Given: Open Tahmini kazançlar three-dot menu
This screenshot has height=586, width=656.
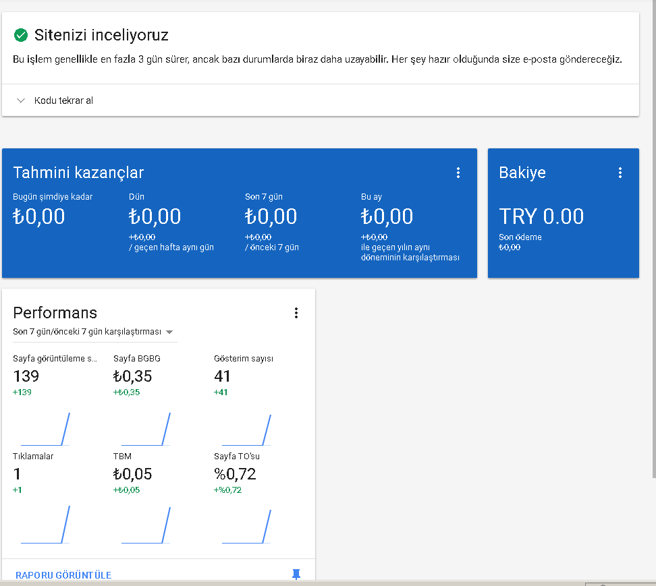Looking at the screenshot, I should tap(458, 173).
